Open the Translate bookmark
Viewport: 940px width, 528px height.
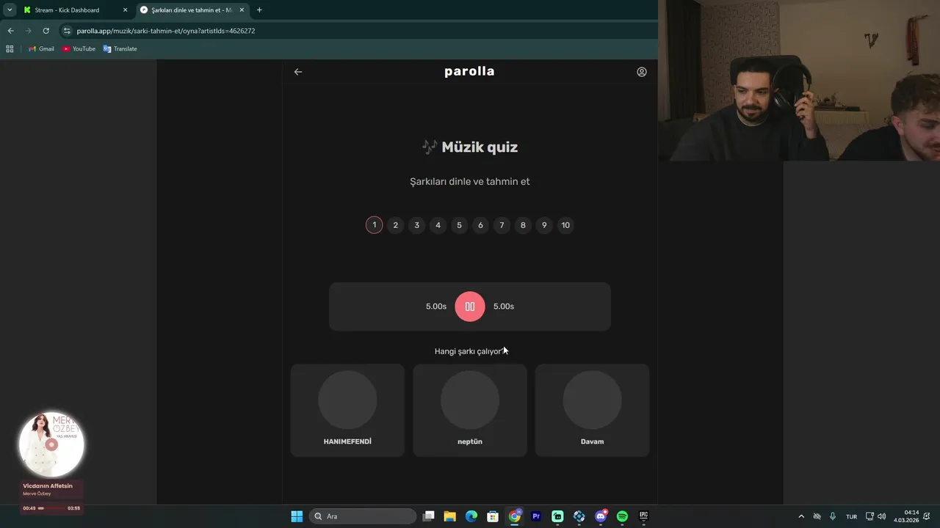click(120, 49)
